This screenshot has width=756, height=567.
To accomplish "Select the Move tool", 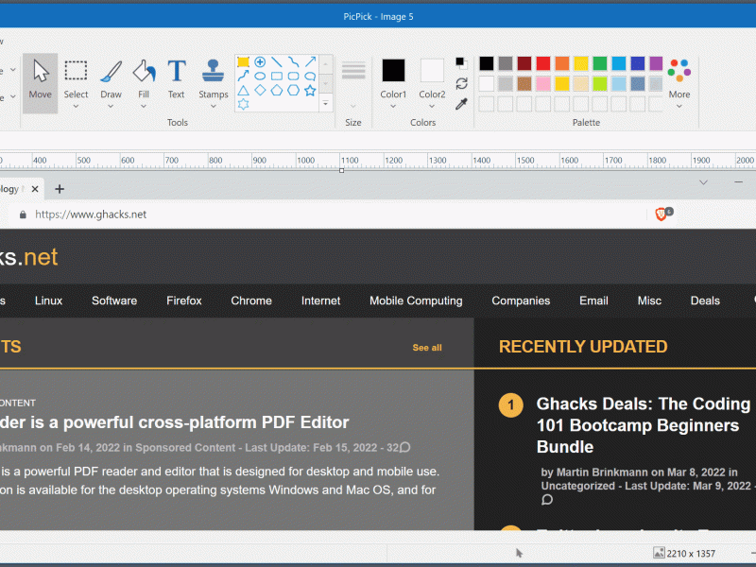I will [x=40, y=83].
